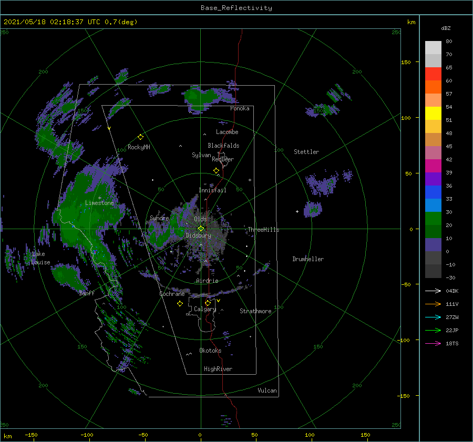Click the Sundre label
473x442 pixels.
coord(159,218)
